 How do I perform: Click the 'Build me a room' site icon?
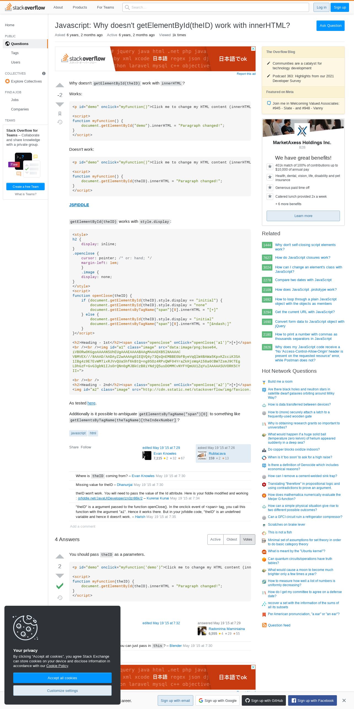coord(264,382)
